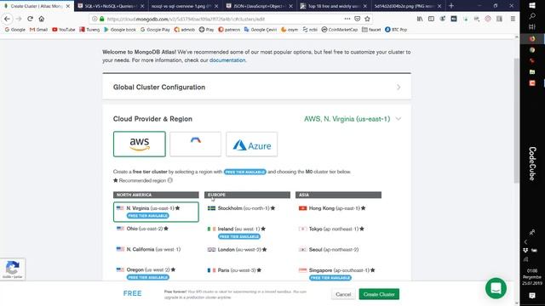Click the browser forward arrow
The width and height of the screenshot is (545, 306).
(19, 19)
